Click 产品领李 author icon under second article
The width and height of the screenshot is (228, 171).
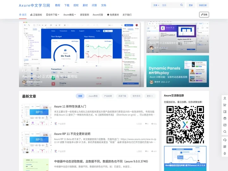click(55, 151)
